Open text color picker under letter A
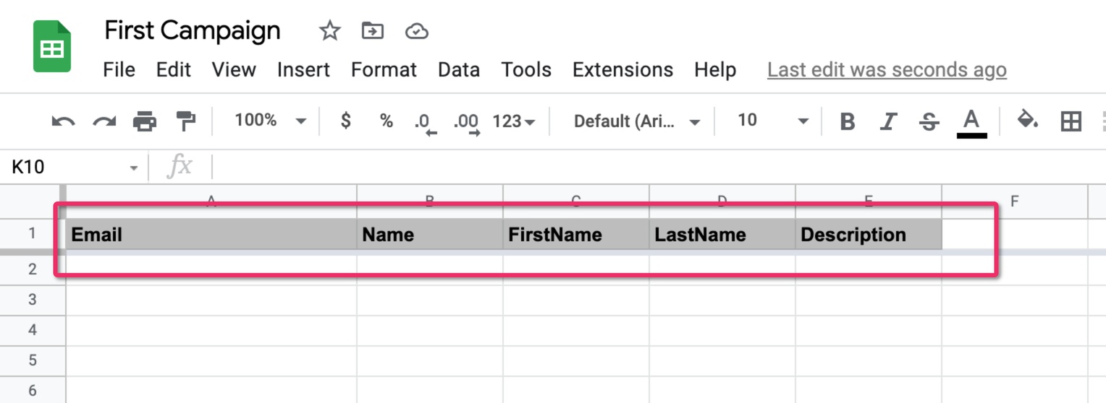Image resolution: width=1106 pixels, height=403 pixels. [x=971, y=122]
